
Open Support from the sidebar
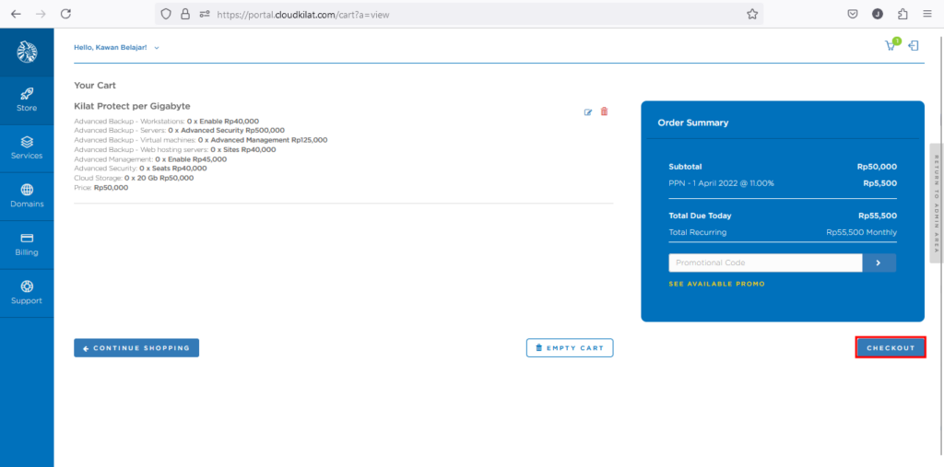tap(27, 292)
